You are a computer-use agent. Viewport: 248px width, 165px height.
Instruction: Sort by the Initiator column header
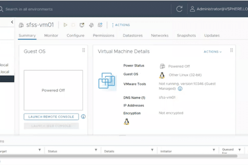(x=166, y=151)
